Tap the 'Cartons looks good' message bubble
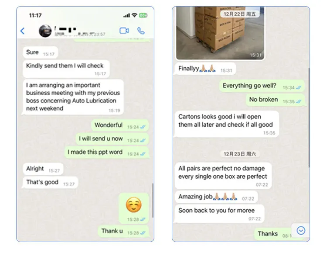Viewport: 327px width, 267px height. tap(227, 124)
